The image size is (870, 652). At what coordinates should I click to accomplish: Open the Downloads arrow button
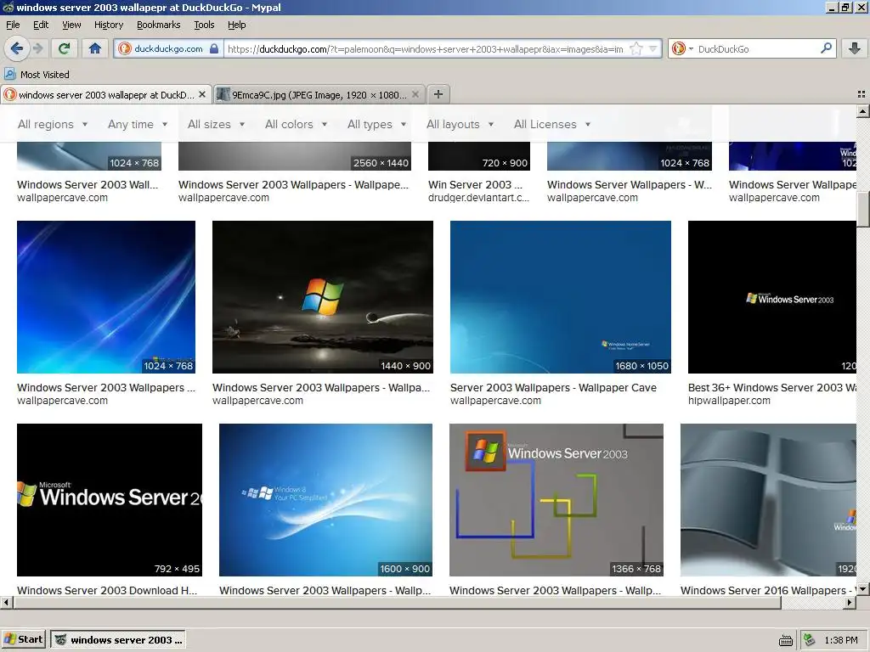tap(855, 48)
